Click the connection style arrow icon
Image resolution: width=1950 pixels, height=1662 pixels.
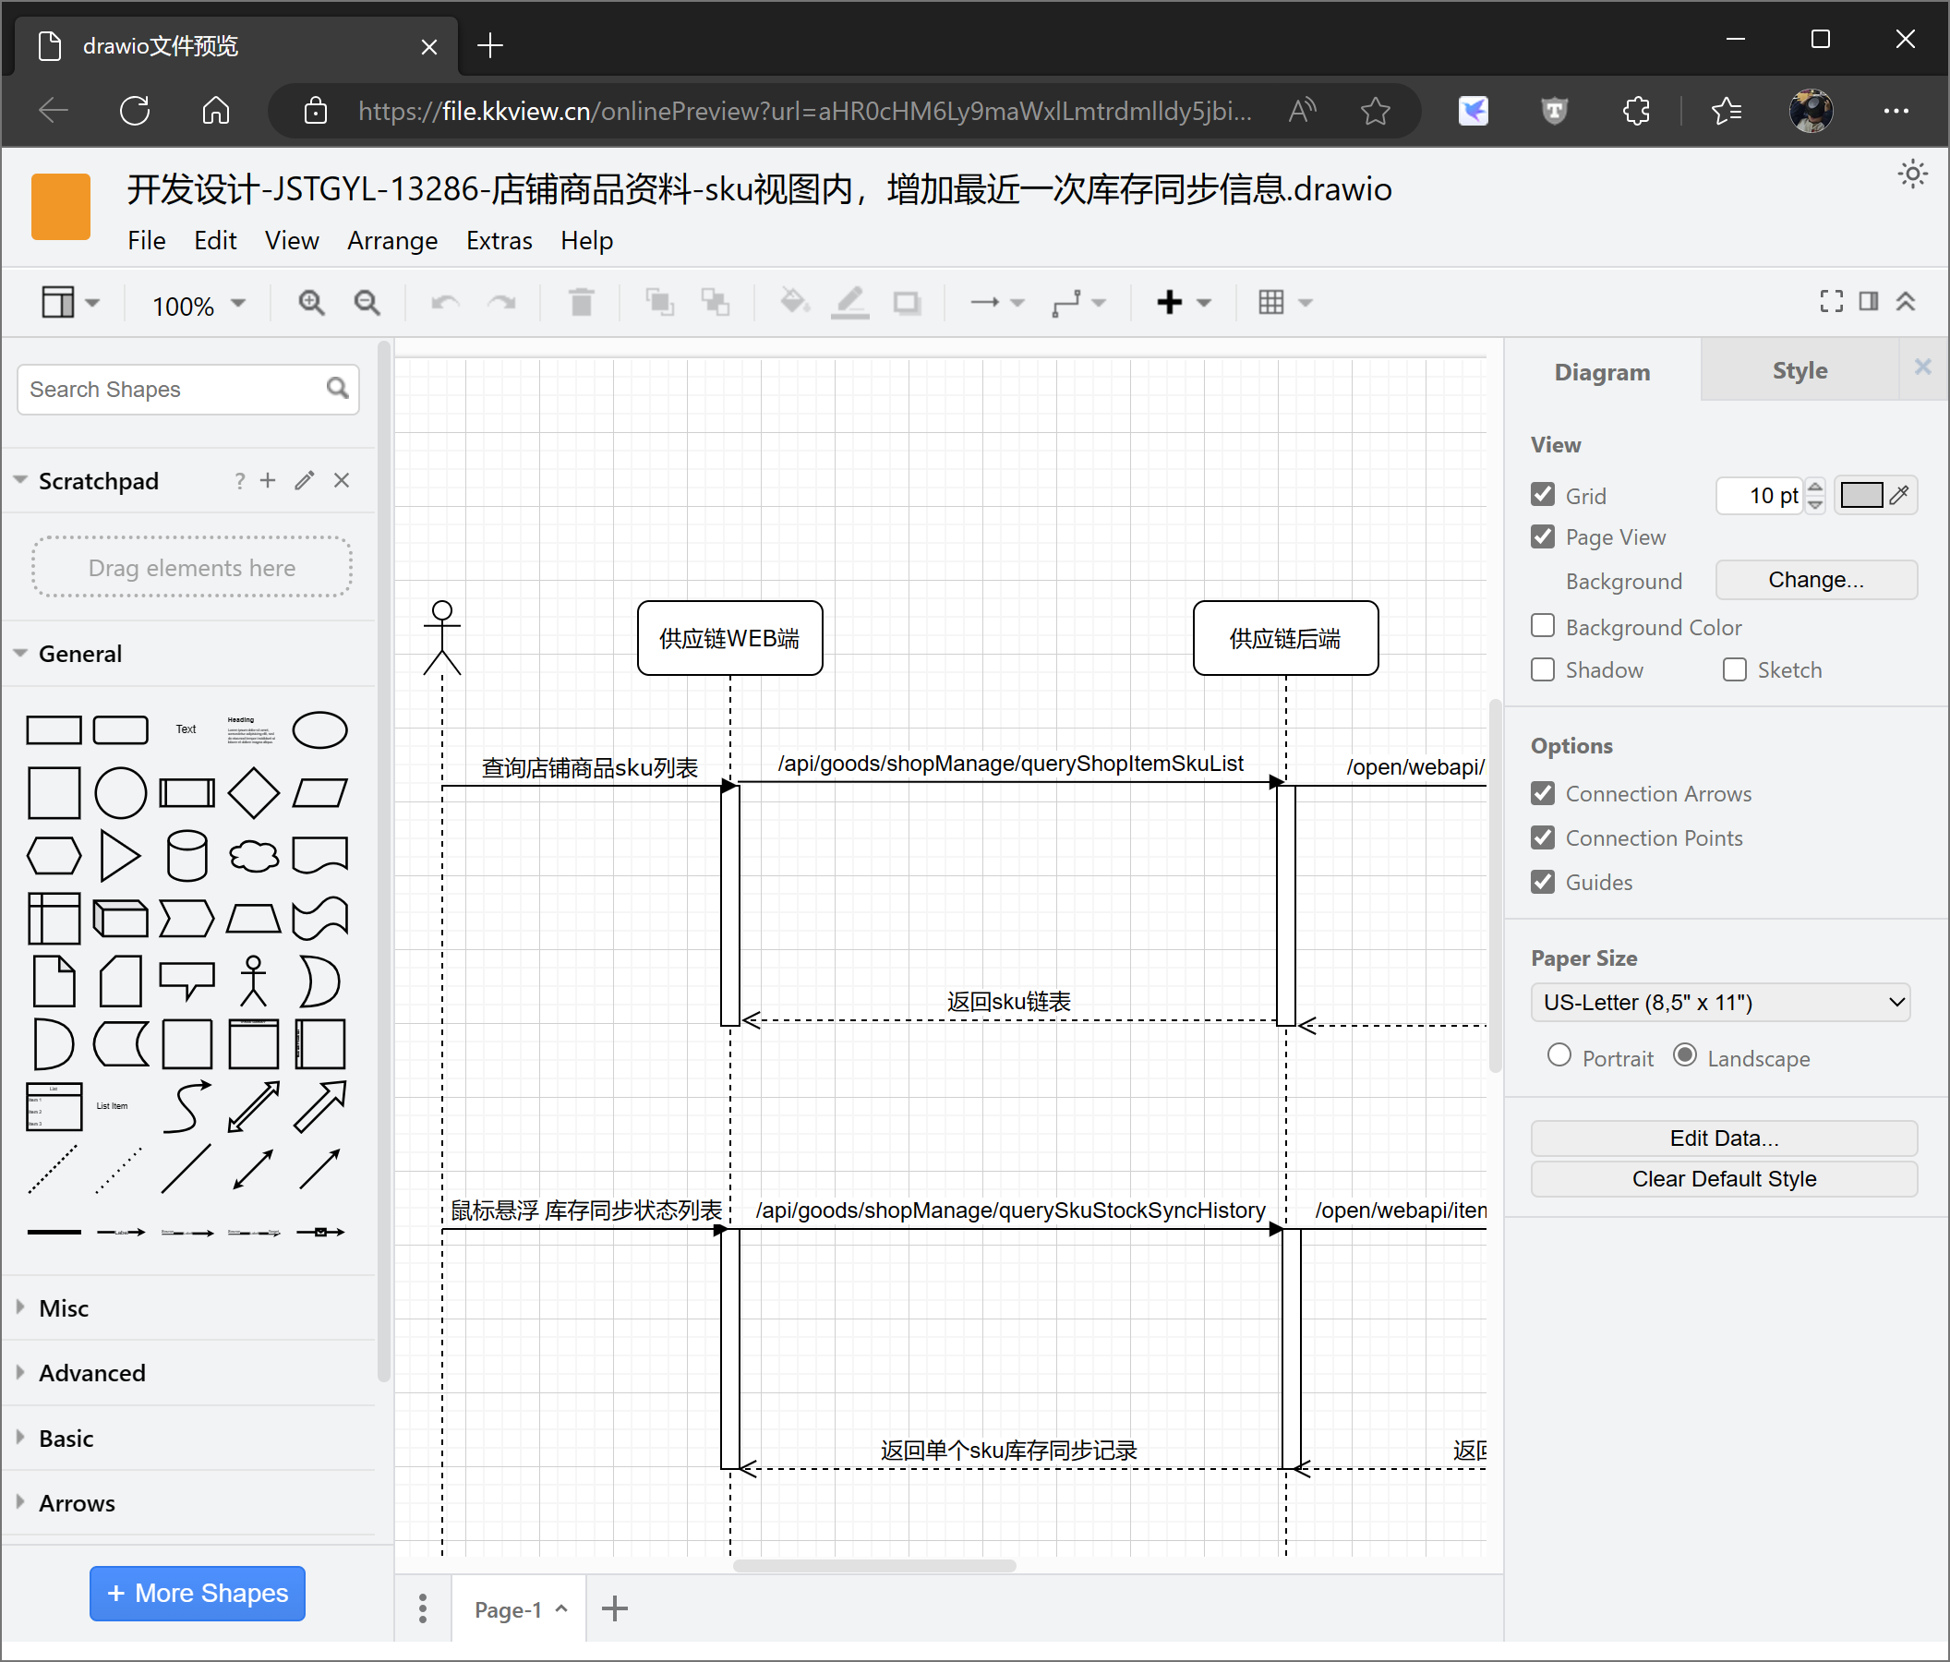989,302
